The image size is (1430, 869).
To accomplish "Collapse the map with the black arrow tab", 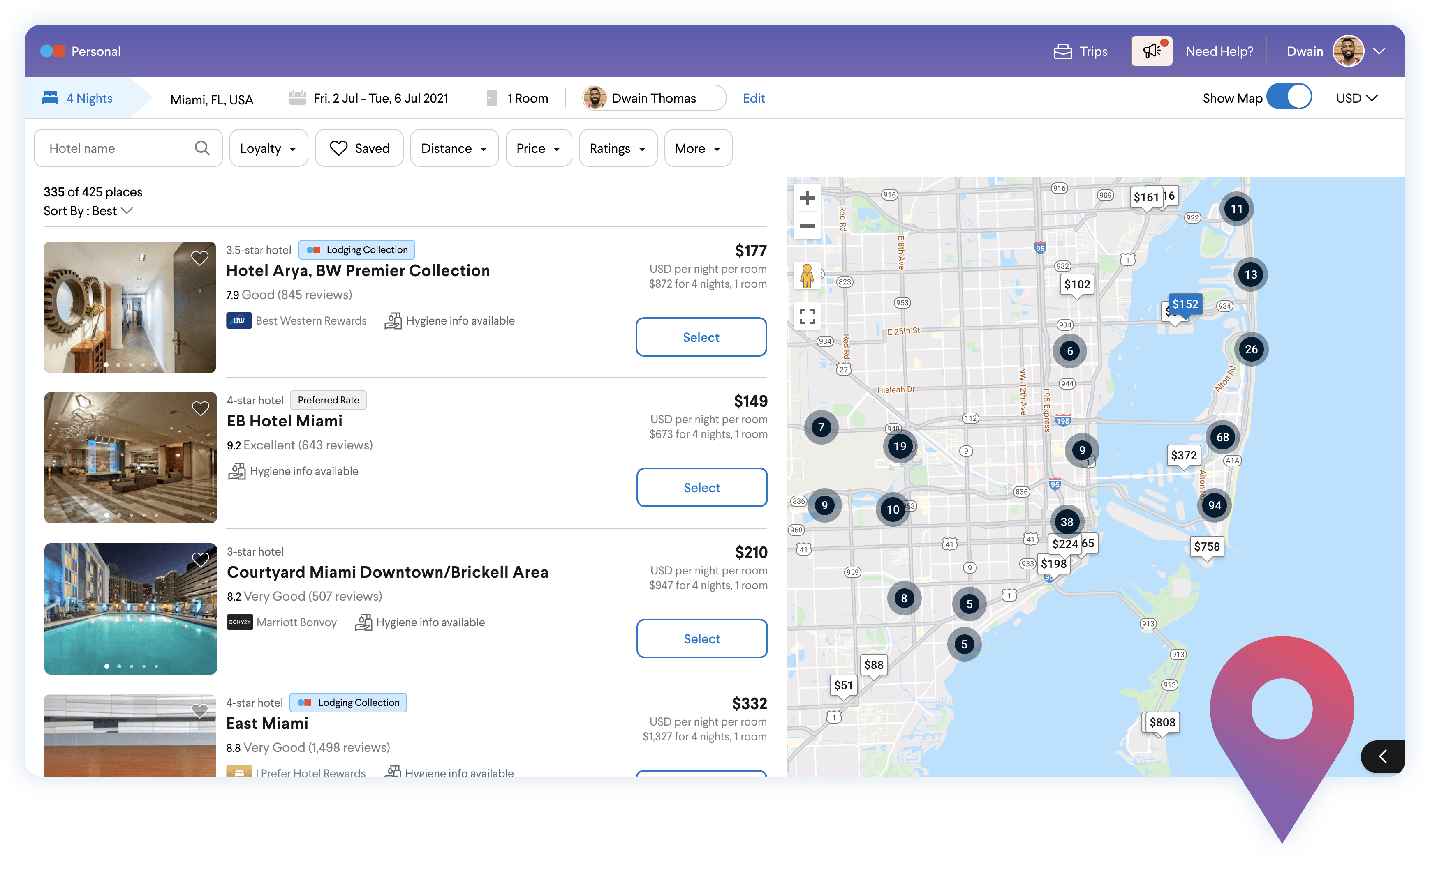I will [1382, 756].
